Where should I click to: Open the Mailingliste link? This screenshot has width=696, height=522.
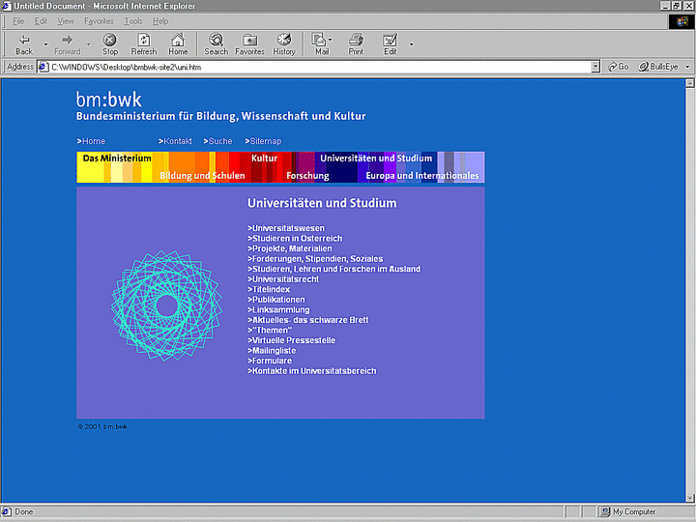[272, 351]
